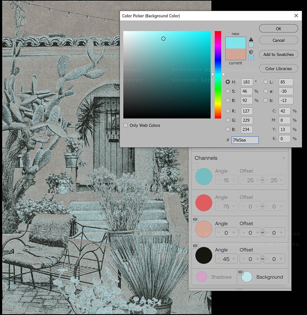This screenshot has height=315, width=307.
Task: Toggle the offset link icon for peach channel
Action: tap(262, 233)
